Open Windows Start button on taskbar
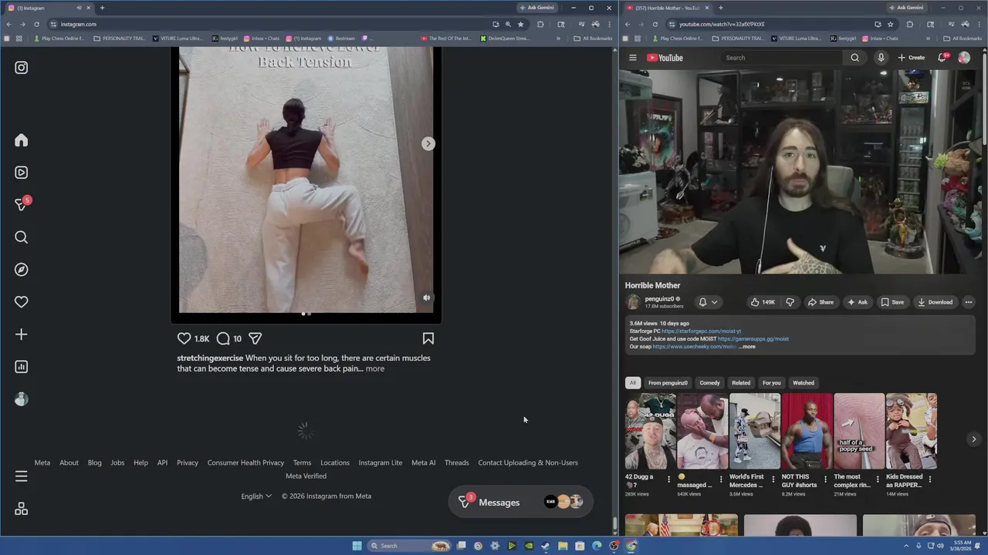 (357, 546)
